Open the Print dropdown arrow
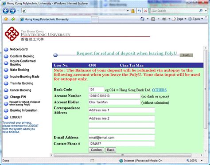This screenshot has height=165, width=210. 169,19
